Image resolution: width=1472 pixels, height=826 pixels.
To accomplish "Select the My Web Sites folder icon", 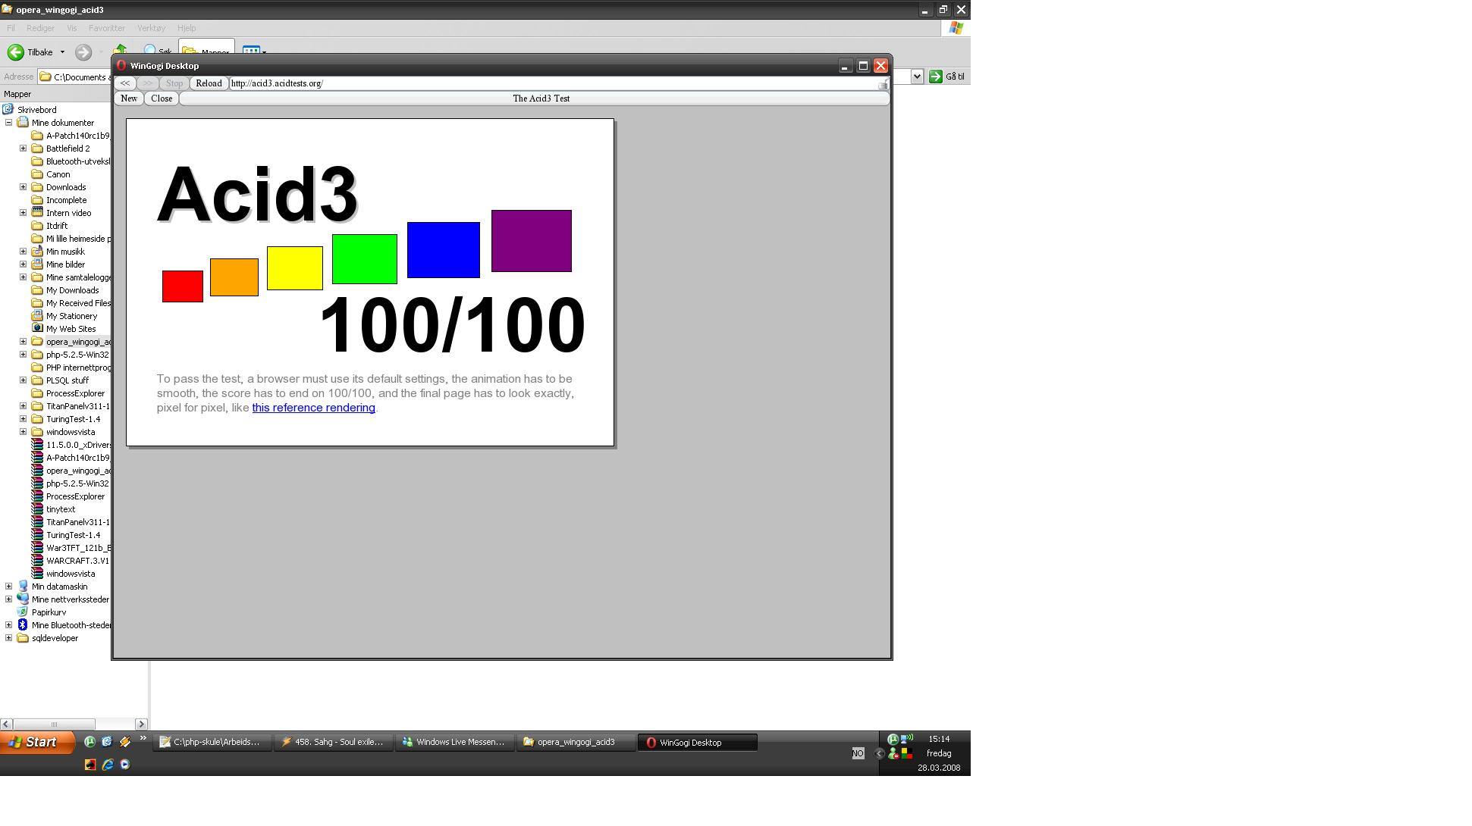I will pyautogui.click(x=37, y=329).
